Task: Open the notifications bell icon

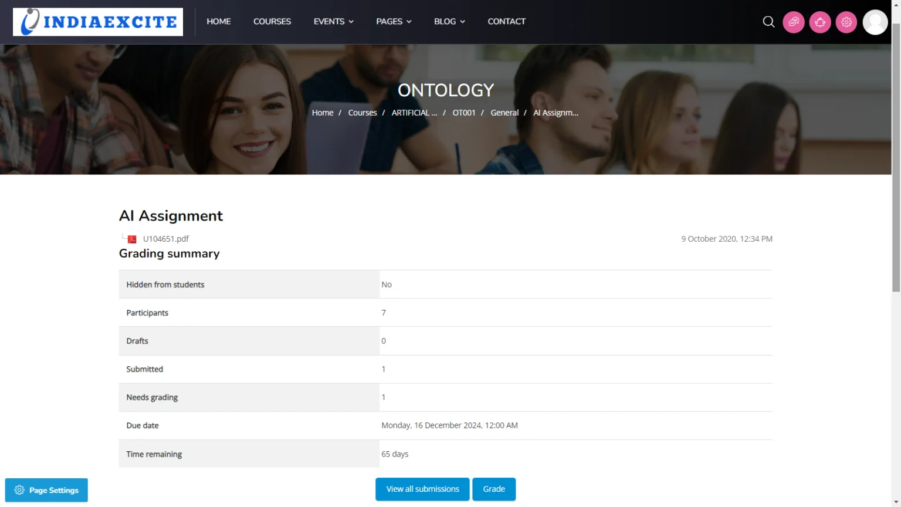Action: click(820, 22)
